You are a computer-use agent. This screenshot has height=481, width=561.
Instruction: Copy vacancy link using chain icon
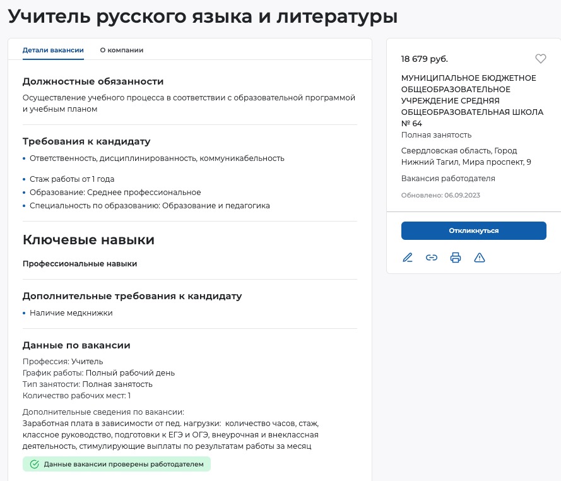432,258
